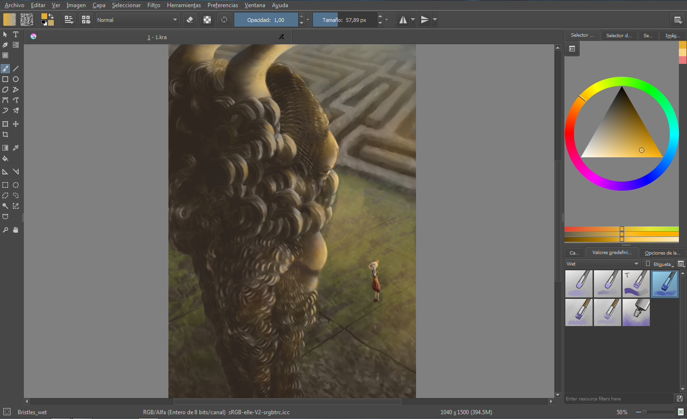Select the Bezier curve tool
The width and height of the screenshot is (687, 419).
(5, 100)
